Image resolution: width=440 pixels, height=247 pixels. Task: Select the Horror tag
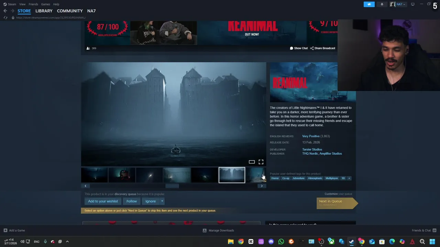click(275, 178)
